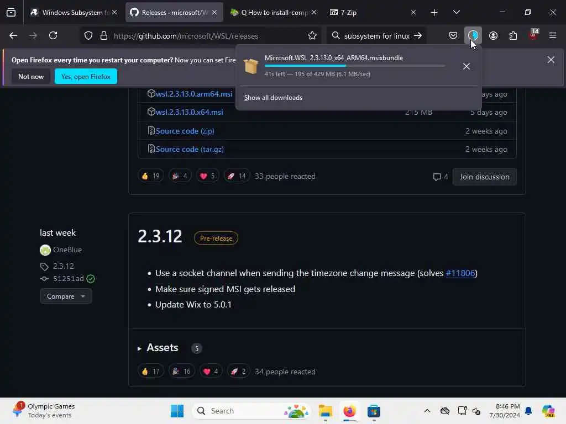Show site security padlock info
The image size is (566, 424).
pos(104,36)
